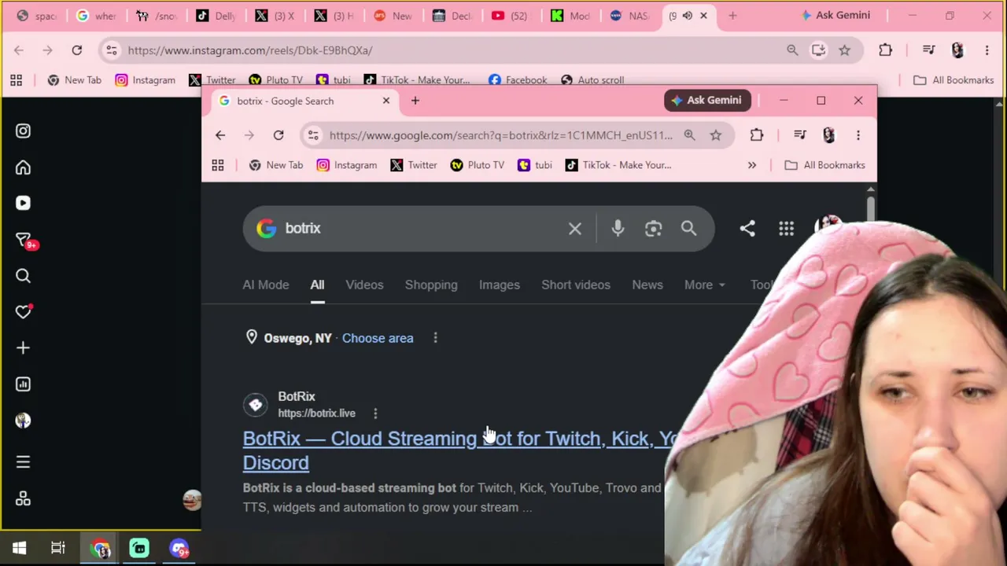Open Instagram's More hamburger menu
The width and height of the screenshot is (1007, 566).
coord(23,462)
